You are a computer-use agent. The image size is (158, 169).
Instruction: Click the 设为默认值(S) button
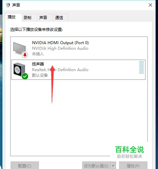pos(96,165)
